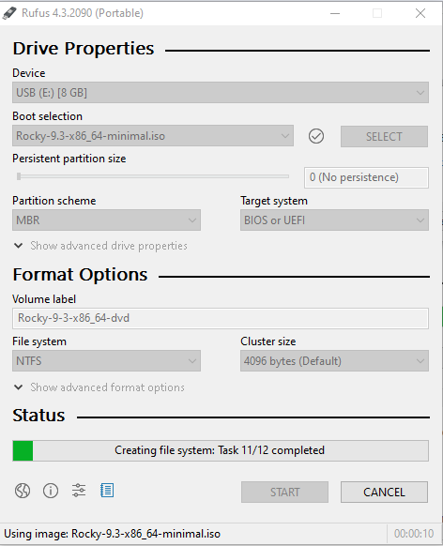Open the File system NTFS dropdown
Image resolution: width=443 pixels, height=546 pixels.
[106, 361]
